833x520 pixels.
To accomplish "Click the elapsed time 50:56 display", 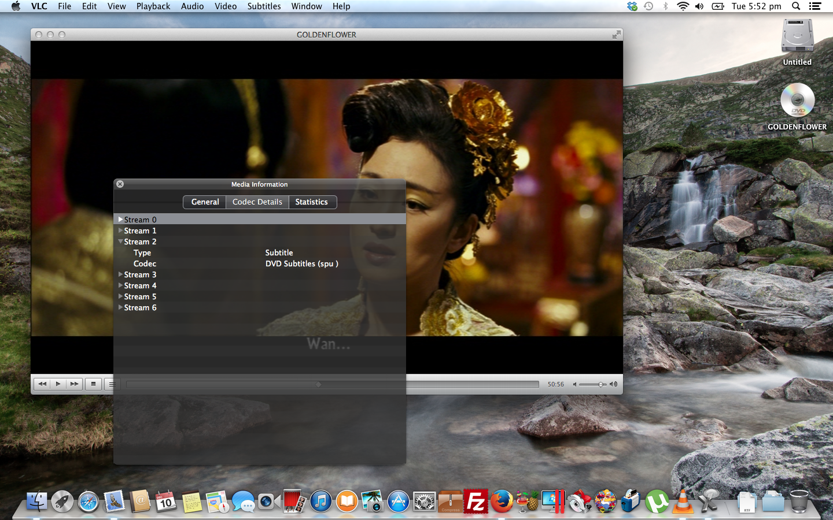I will [x=556, y=384].
